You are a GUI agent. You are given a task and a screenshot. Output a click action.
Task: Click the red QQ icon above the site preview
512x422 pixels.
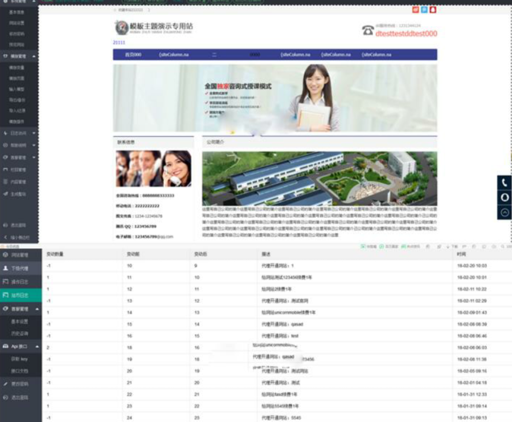click(x=433, y=10)
